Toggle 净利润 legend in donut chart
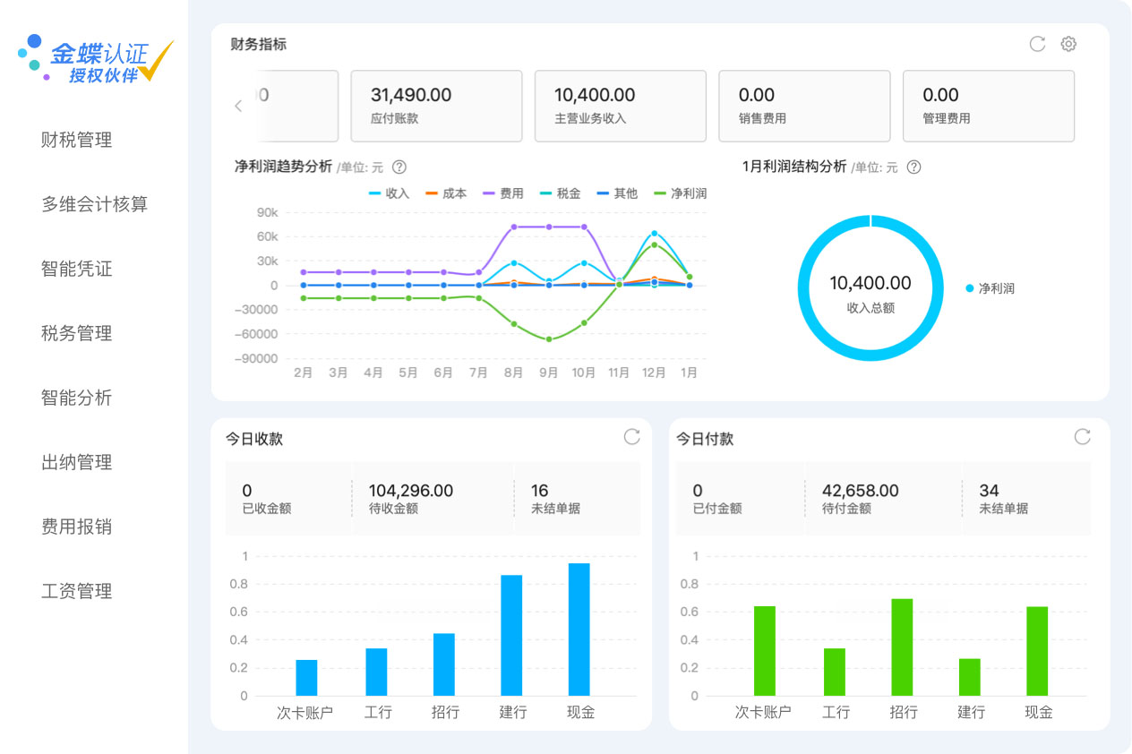Viewport: 1132px width, 754px height. 990,288
